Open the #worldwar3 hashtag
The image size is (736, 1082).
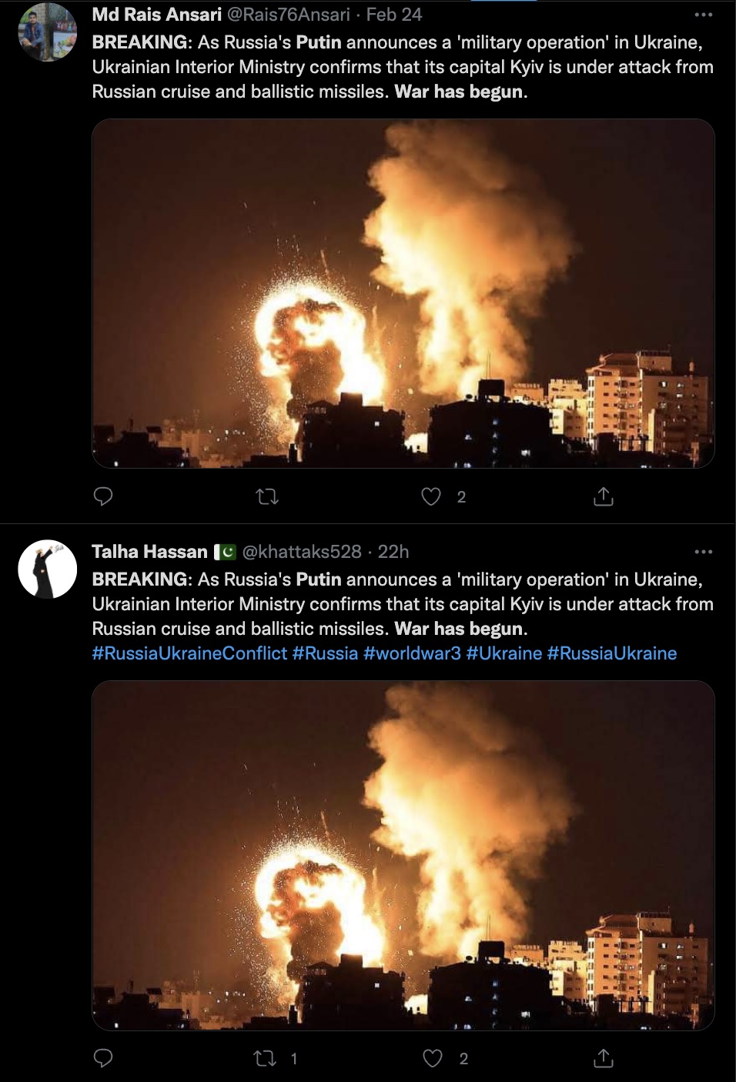pos(412,653)
